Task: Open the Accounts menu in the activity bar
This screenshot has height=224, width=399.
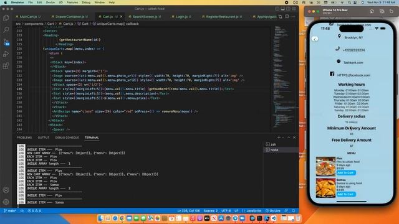Action: 6,190
